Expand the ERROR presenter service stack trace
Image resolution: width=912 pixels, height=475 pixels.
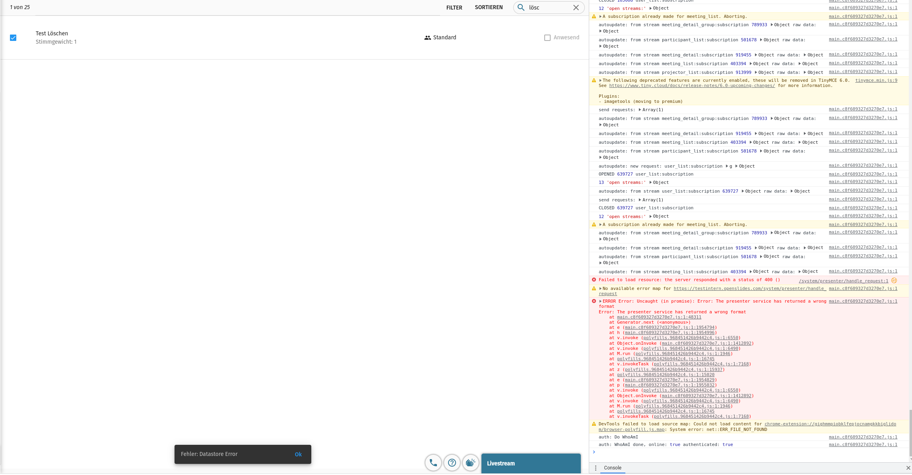click(x=600, y=301)
